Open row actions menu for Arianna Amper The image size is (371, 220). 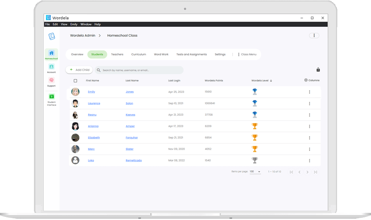click(309, 126)
